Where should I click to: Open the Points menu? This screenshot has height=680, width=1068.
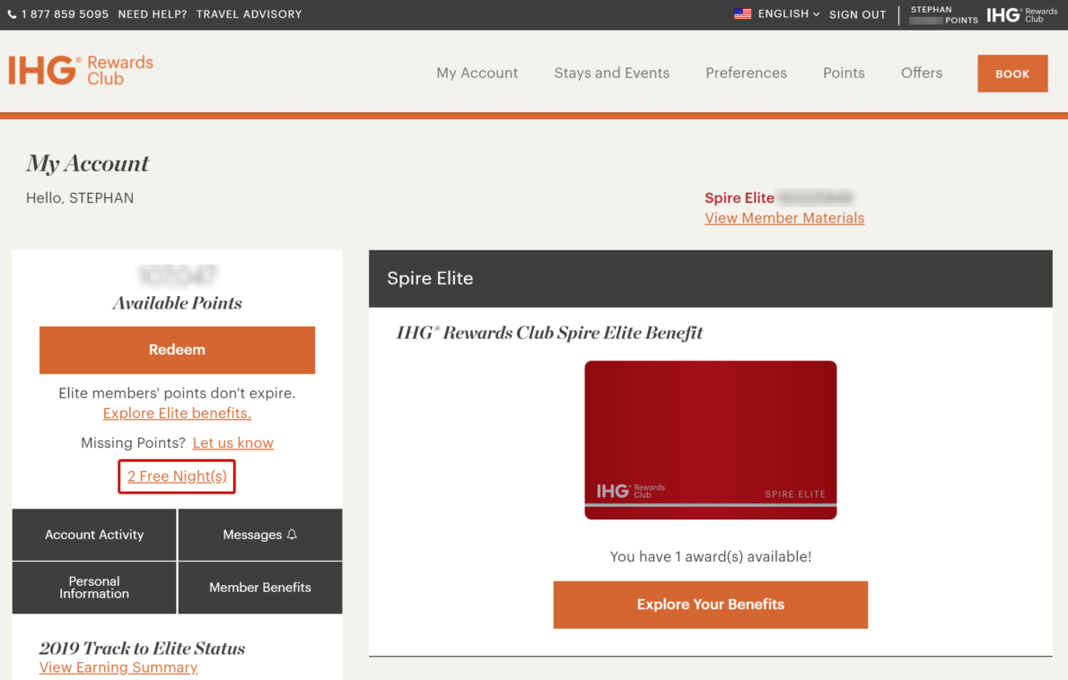844,73
